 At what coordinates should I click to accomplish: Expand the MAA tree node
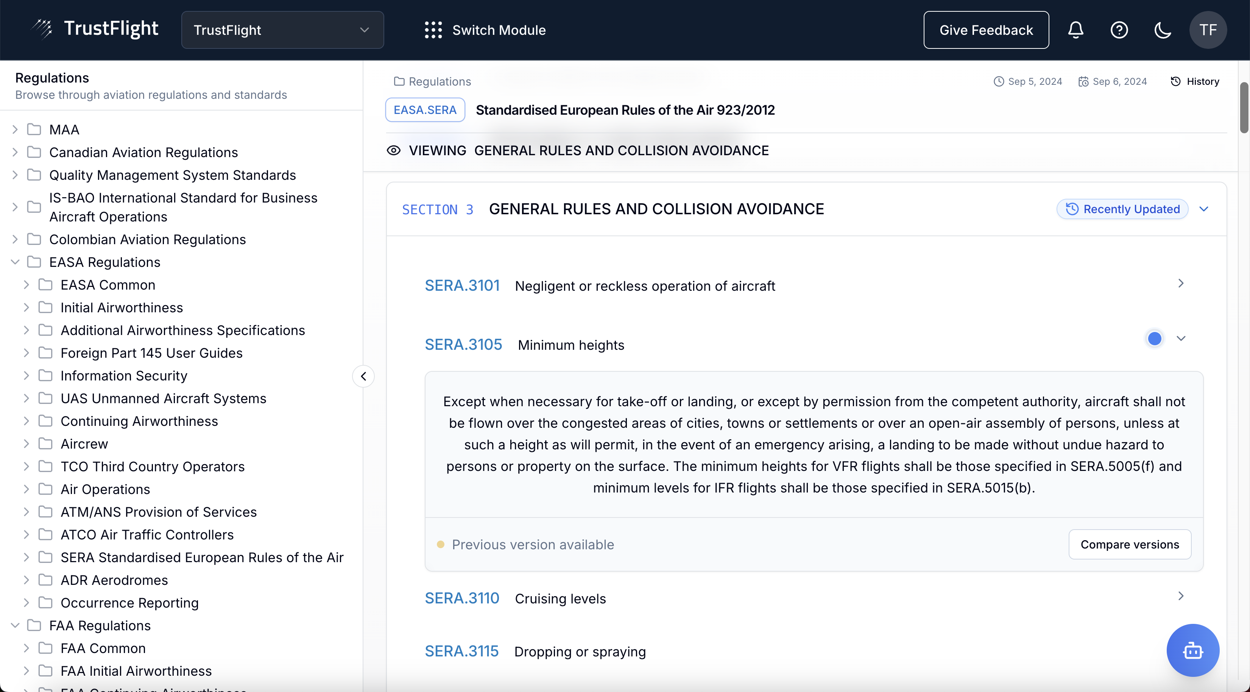pos(15,129)
